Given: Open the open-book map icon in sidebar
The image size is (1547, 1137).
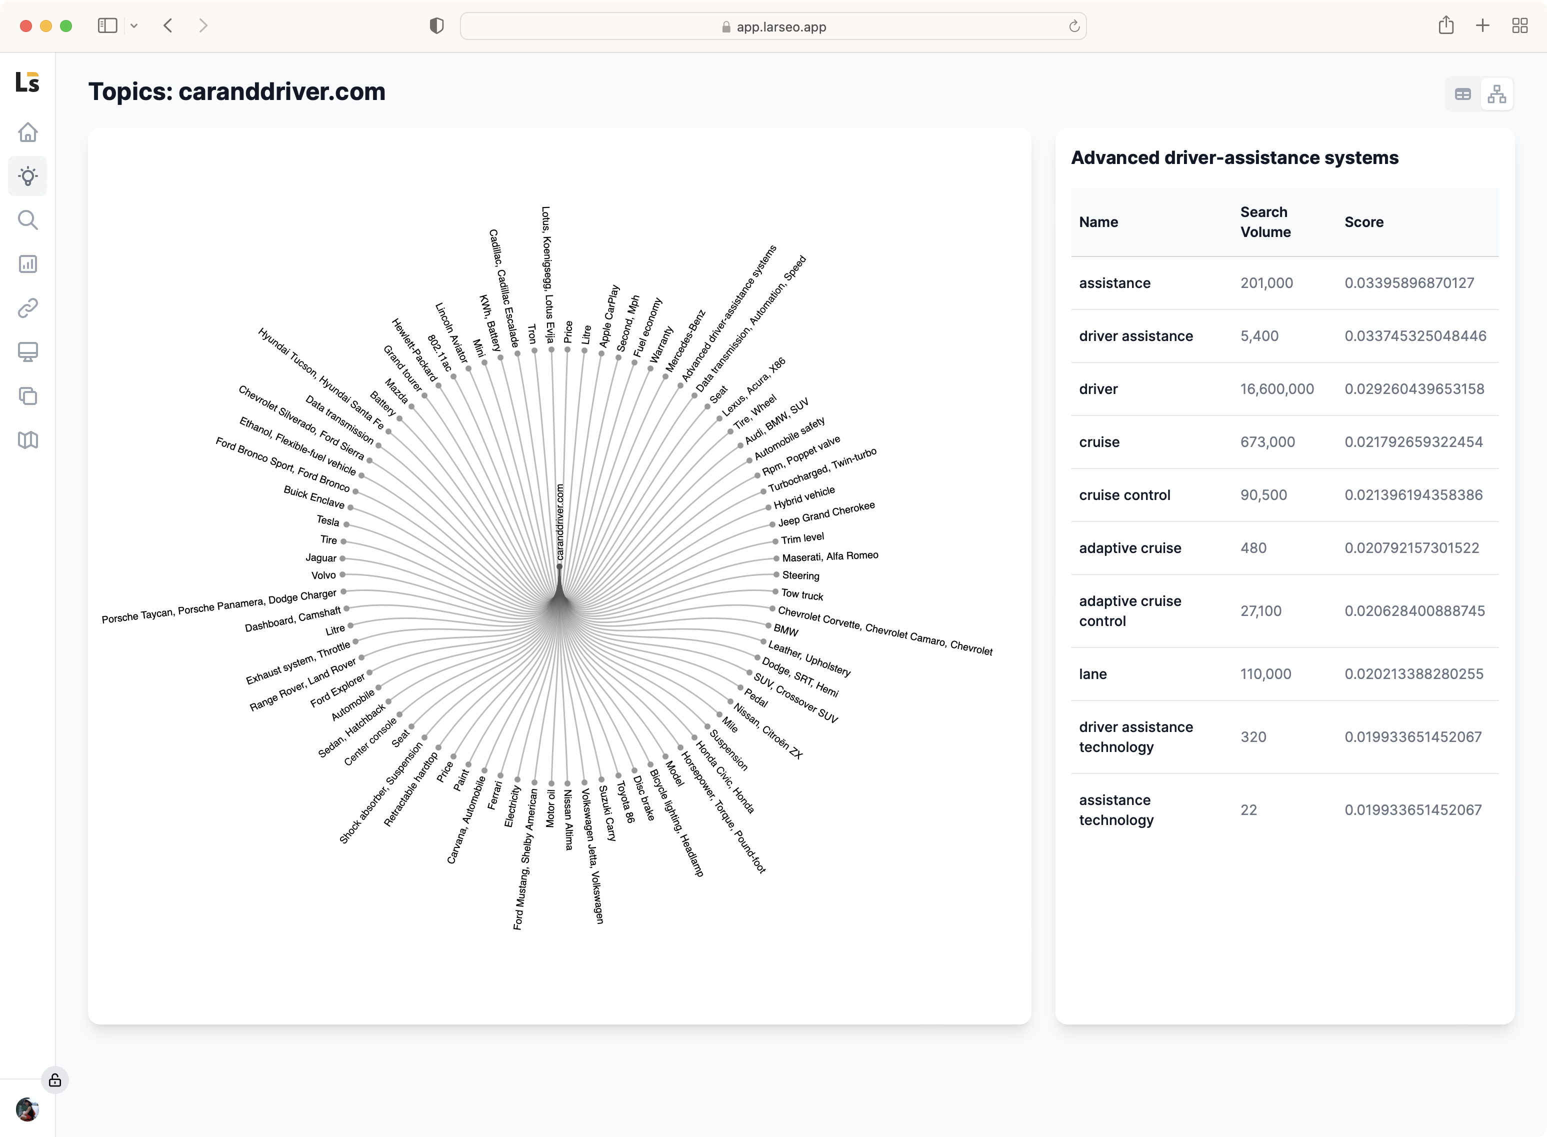Looking at the screenshot, I should point(27,440).
